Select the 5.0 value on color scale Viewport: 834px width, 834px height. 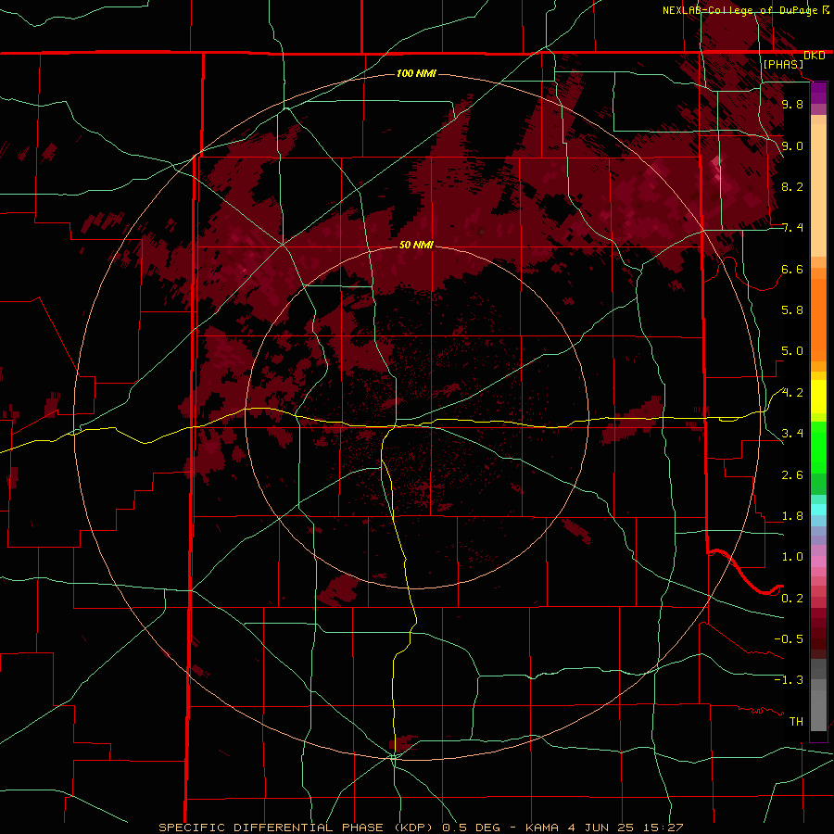(792, 351)
